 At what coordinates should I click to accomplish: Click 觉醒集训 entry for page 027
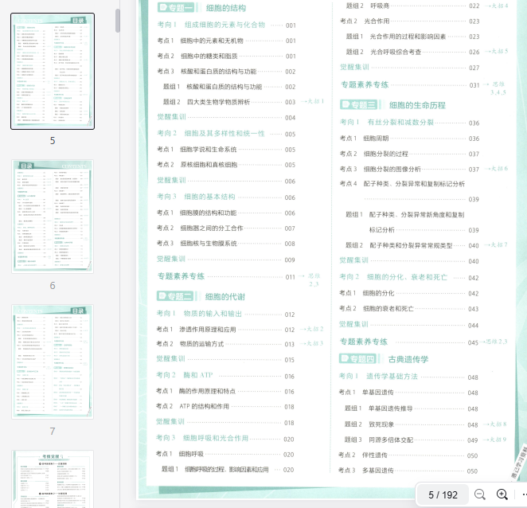(410, 67)
